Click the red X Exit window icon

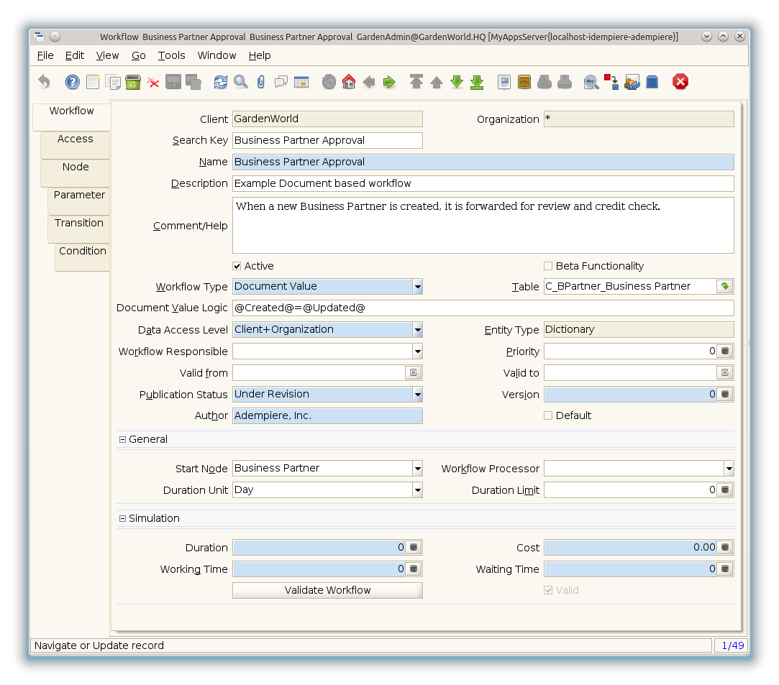(x=680, y=82)
